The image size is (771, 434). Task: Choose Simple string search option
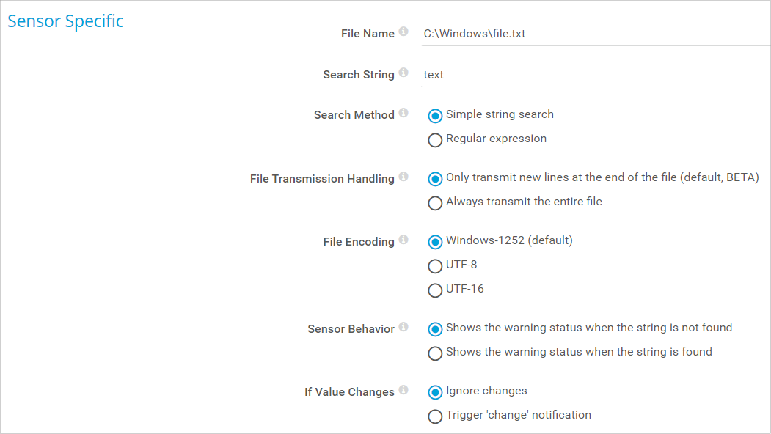click(x=435, y=115)
